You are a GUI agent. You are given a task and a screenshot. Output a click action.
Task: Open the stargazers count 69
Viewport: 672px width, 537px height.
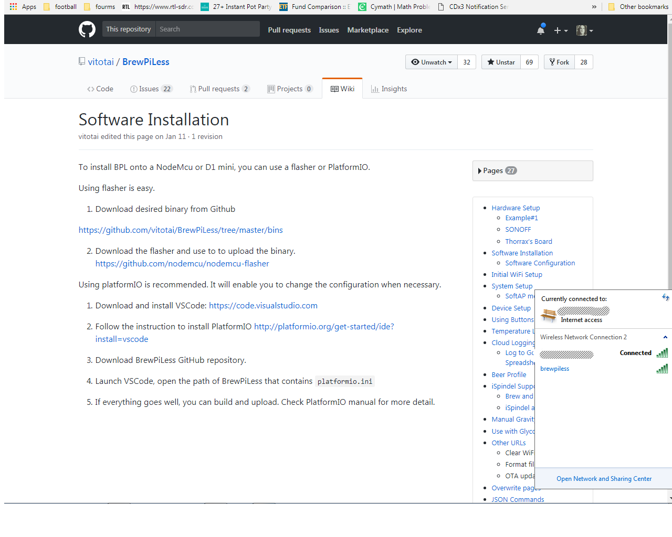pos(529,62)
